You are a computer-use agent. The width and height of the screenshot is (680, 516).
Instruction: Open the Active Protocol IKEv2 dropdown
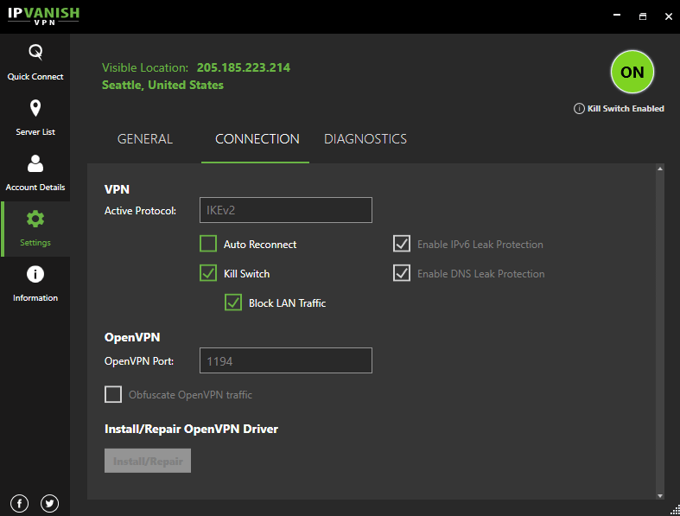coord(286,210)
